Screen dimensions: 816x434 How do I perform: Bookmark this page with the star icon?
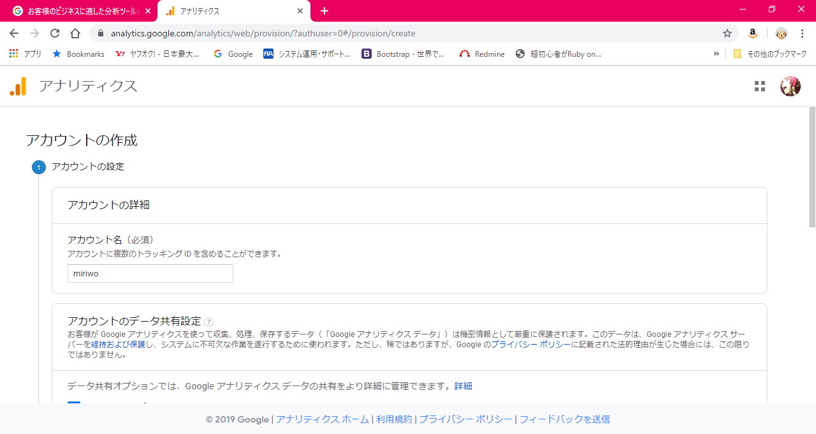[727, 33]
